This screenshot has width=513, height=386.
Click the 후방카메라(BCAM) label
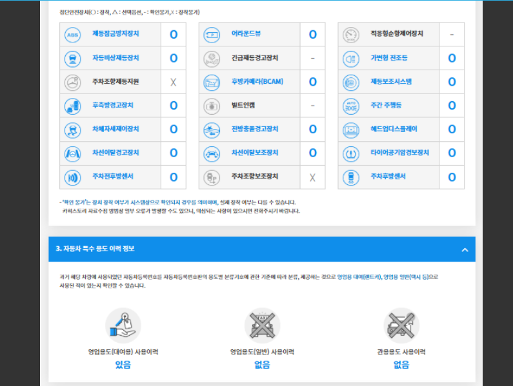[257, 81]
